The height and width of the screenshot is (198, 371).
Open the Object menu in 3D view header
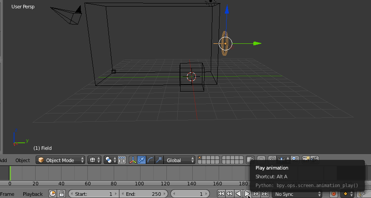point(23,160)
